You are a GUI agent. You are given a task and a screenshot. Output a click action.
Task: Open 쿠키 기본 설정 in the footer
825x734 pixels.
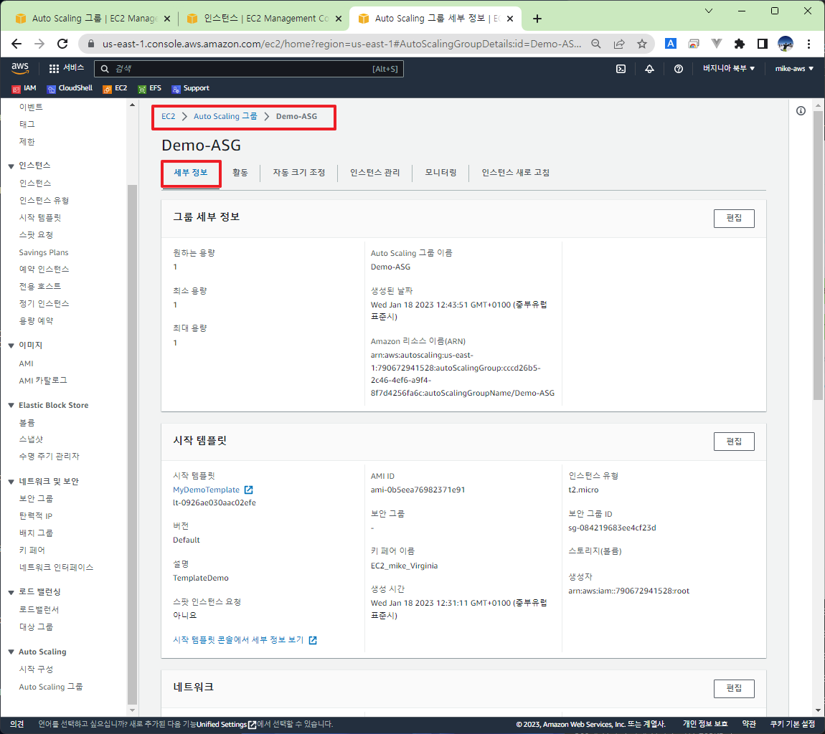pyautogui.click(x=793, y=724)
